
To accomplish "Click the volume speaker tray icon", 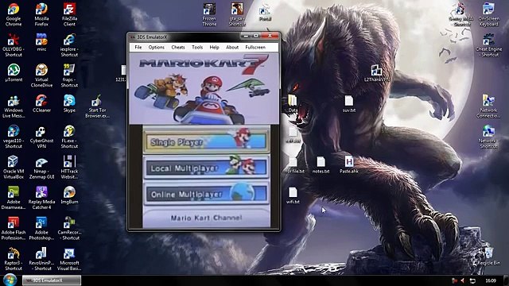I will [463, 280].
